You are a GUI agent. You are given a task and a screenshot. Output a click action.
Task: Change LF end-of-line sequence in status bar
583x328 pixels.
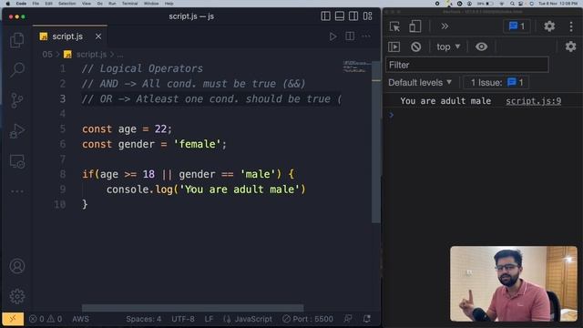(209, 319)
